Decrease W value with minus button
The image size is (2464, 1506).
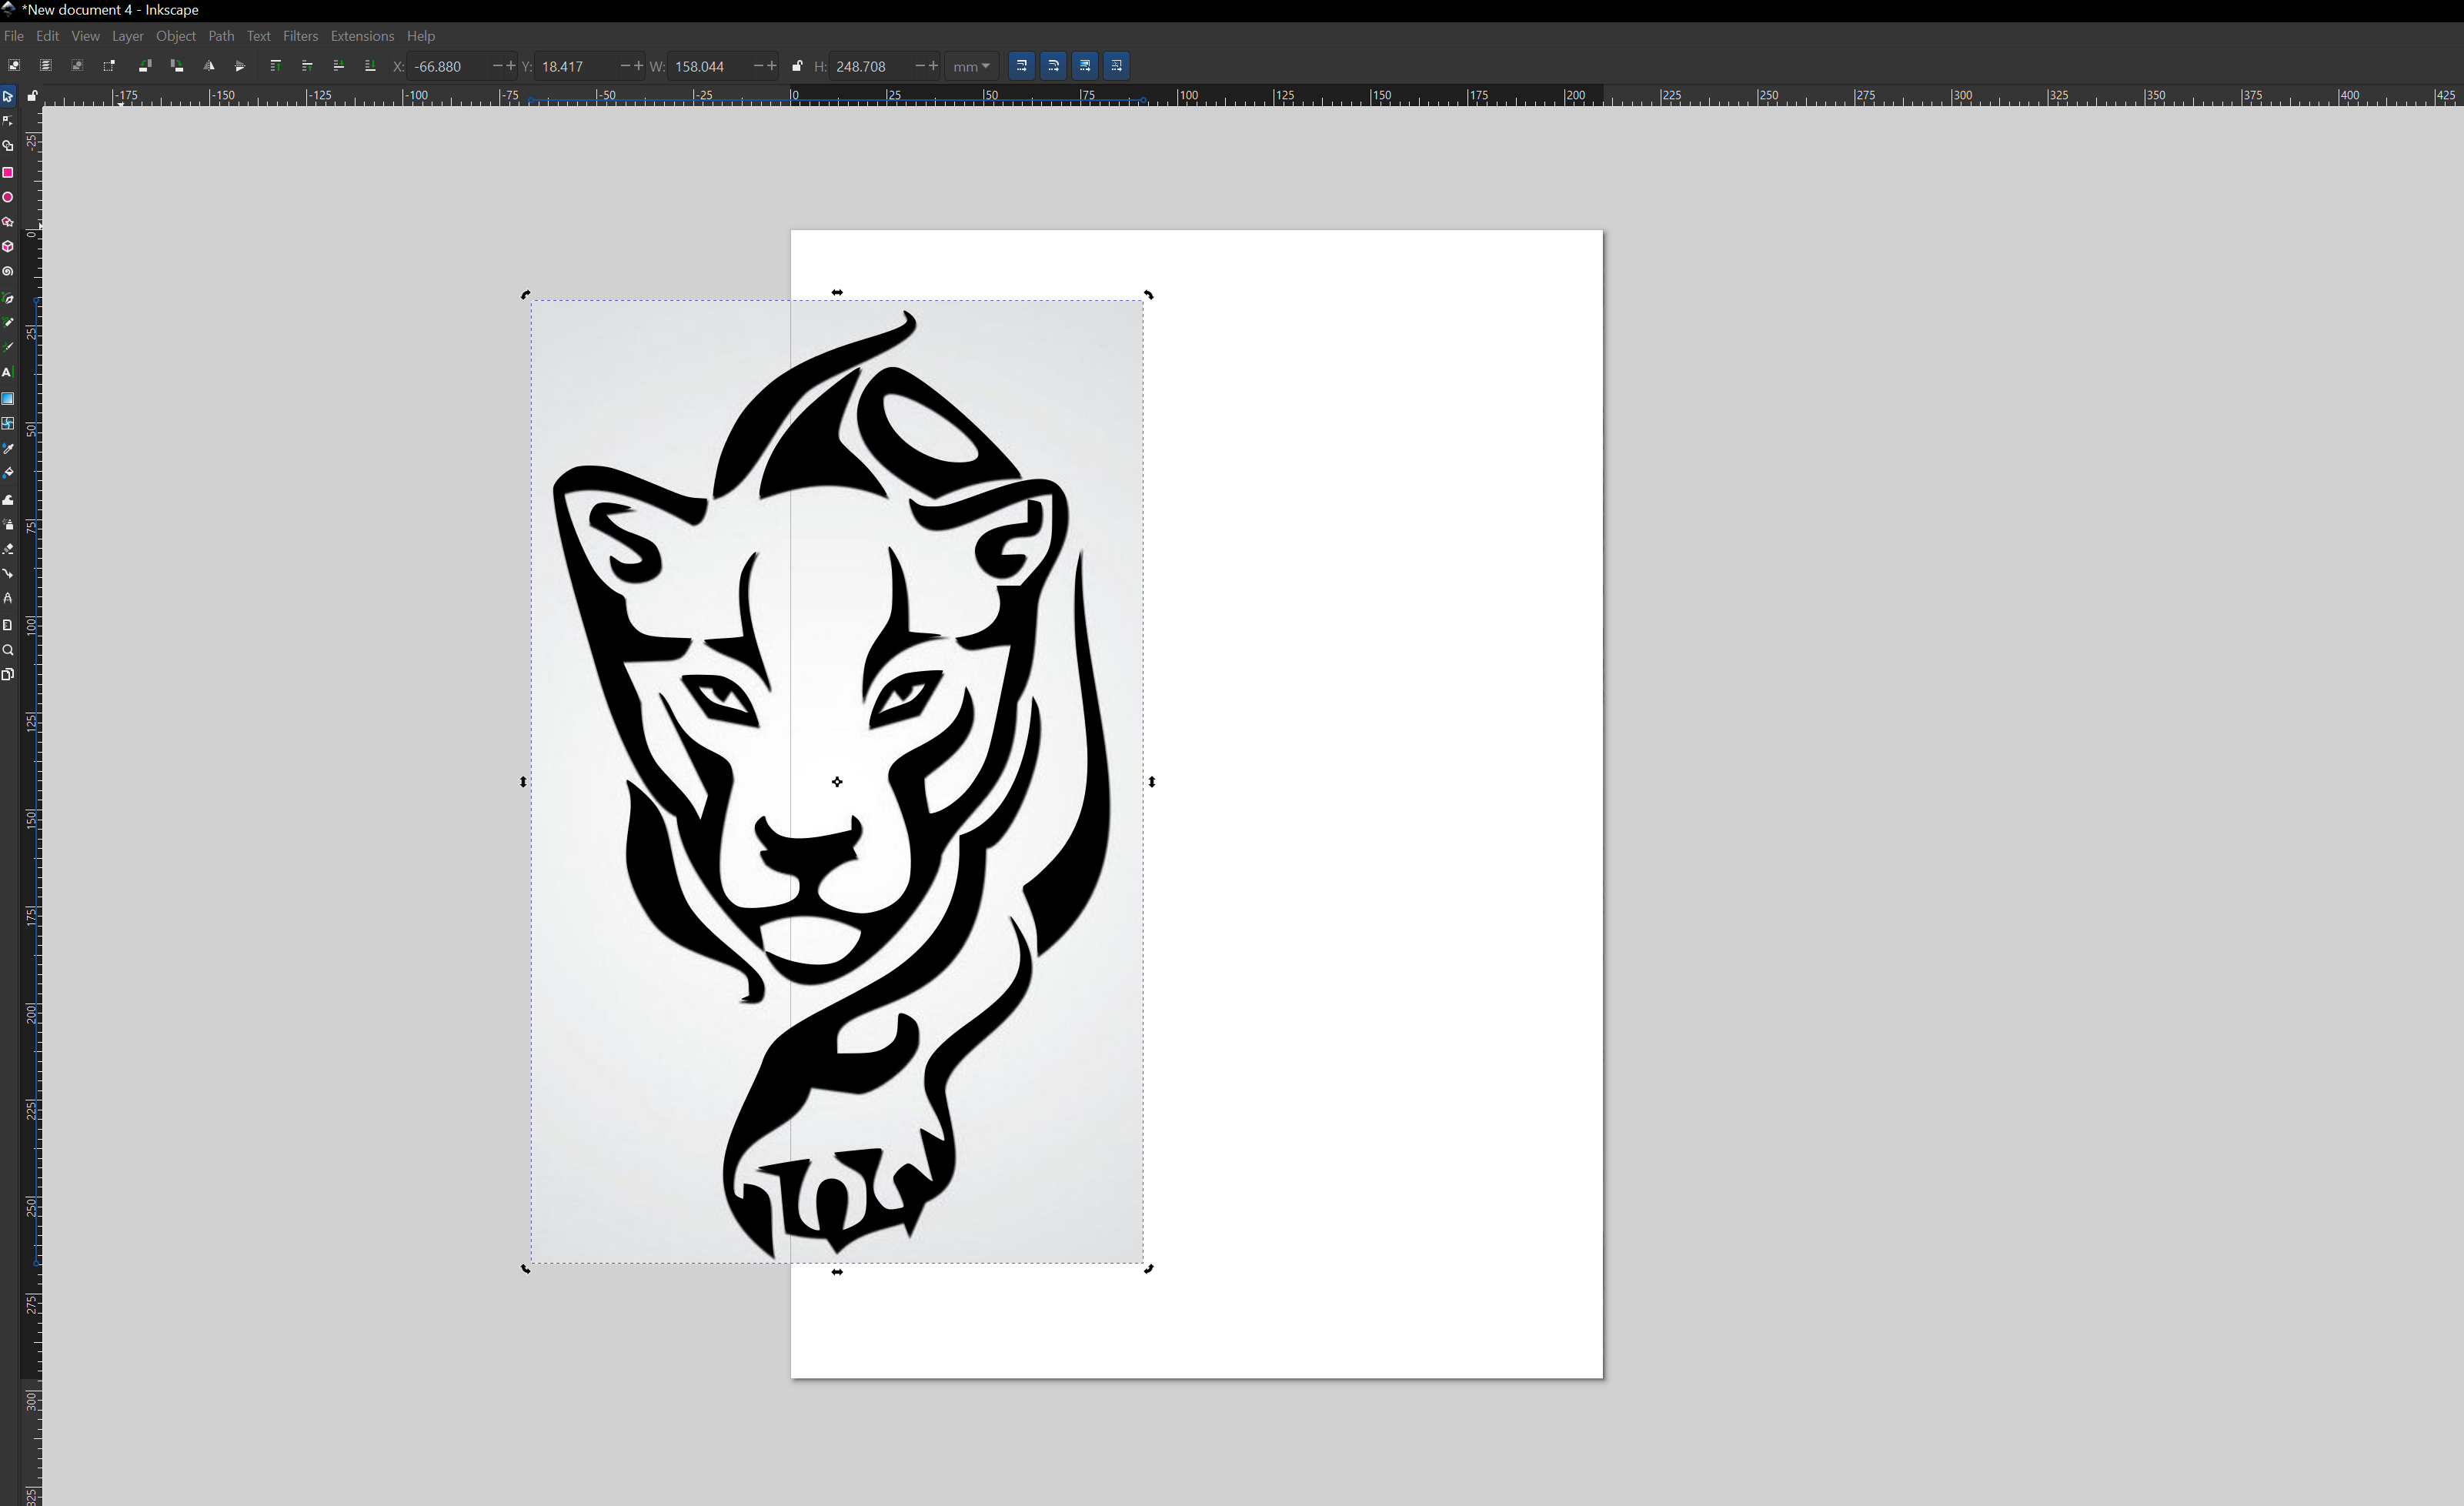(758, 66)
